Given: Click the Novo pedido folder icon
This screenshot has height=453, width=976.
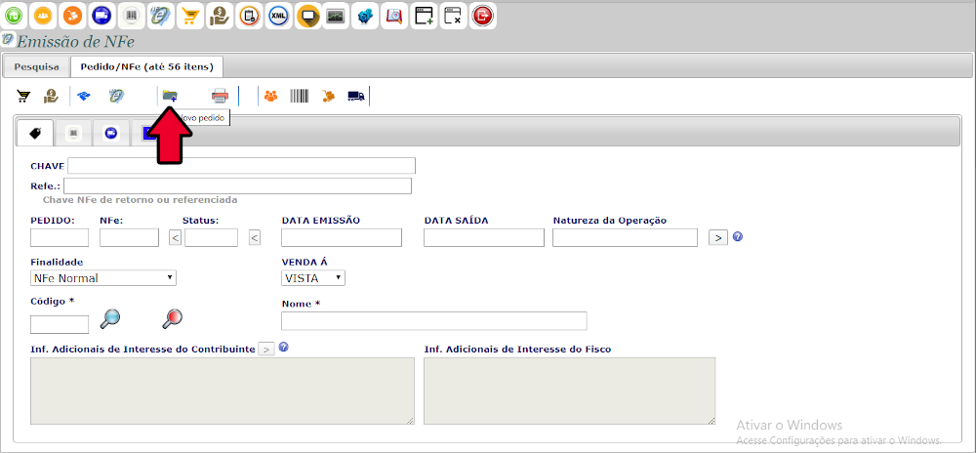Looking at the screenshot, I should coord(170,96).
